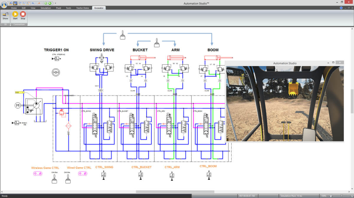Click the BOOM heading label
The height and width of the screenshot is (198, 354).
213,50
